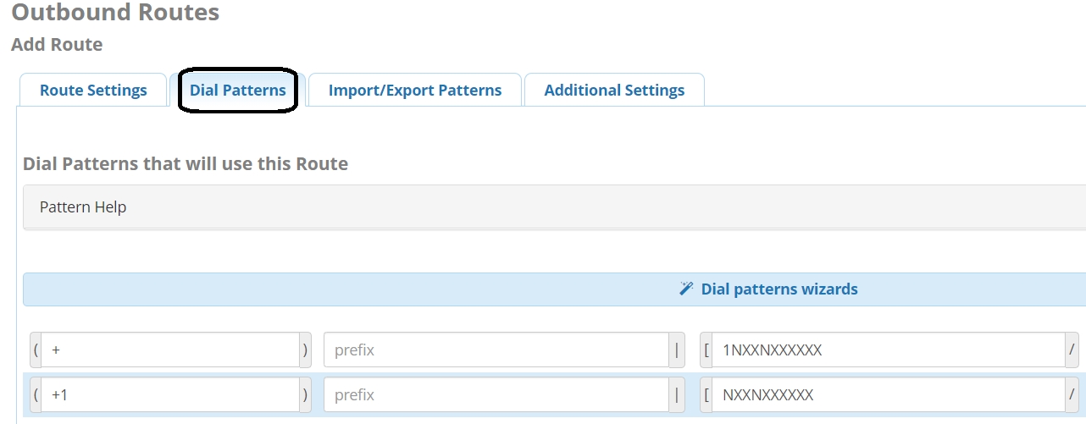
Task: Select the Dial Patterns tab
Action: 237,91
